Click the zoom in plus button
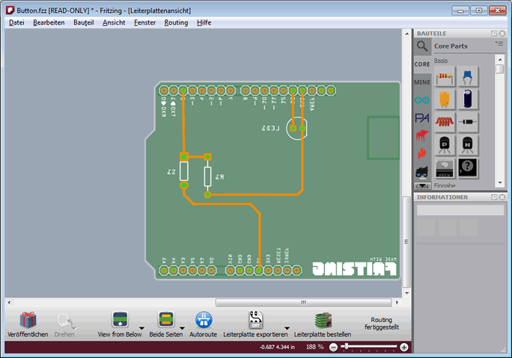The width and height of the screenshot is (512, 358). click(404, 348)
